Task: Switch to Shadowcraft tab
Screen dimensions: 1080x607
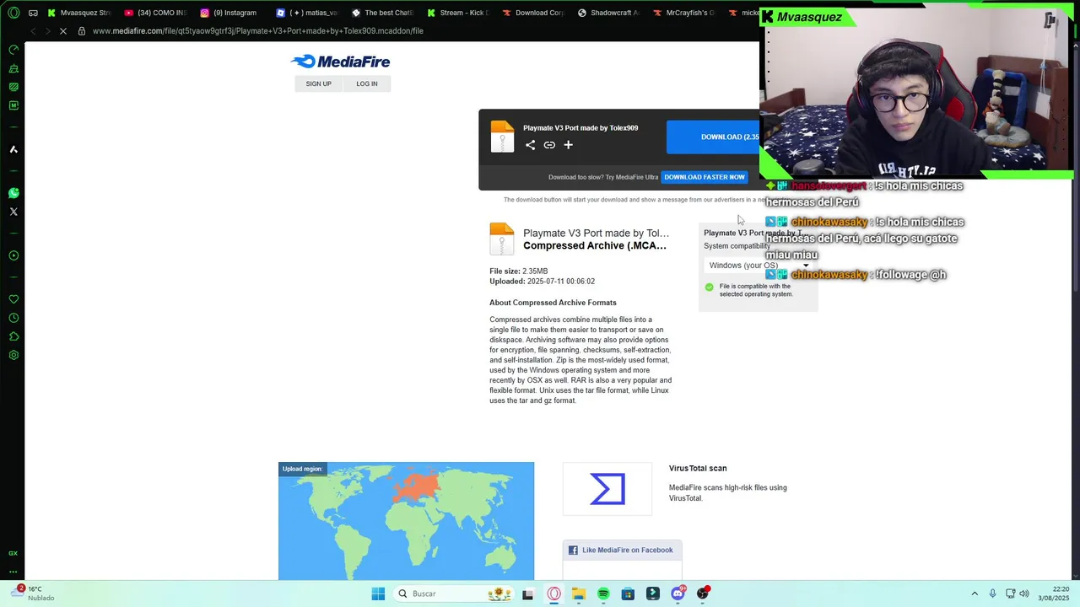Action: tap(609, 13)
